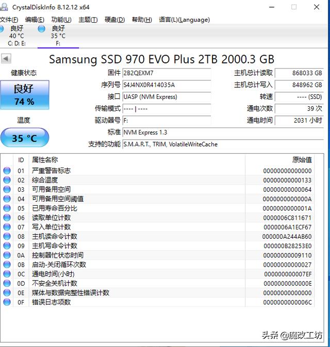Open the 功能(U) menu
The height and width of the screenshot is (347, 330).
click(x=61, y=20)
